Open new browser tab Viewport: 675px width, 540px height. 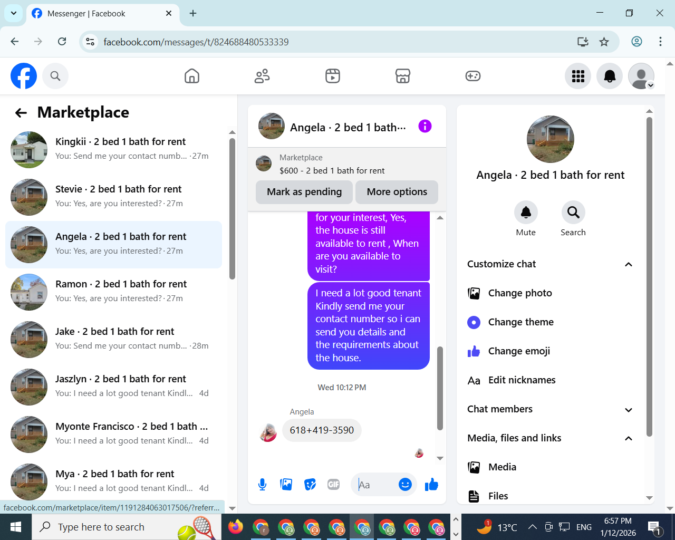click(193, 13)
